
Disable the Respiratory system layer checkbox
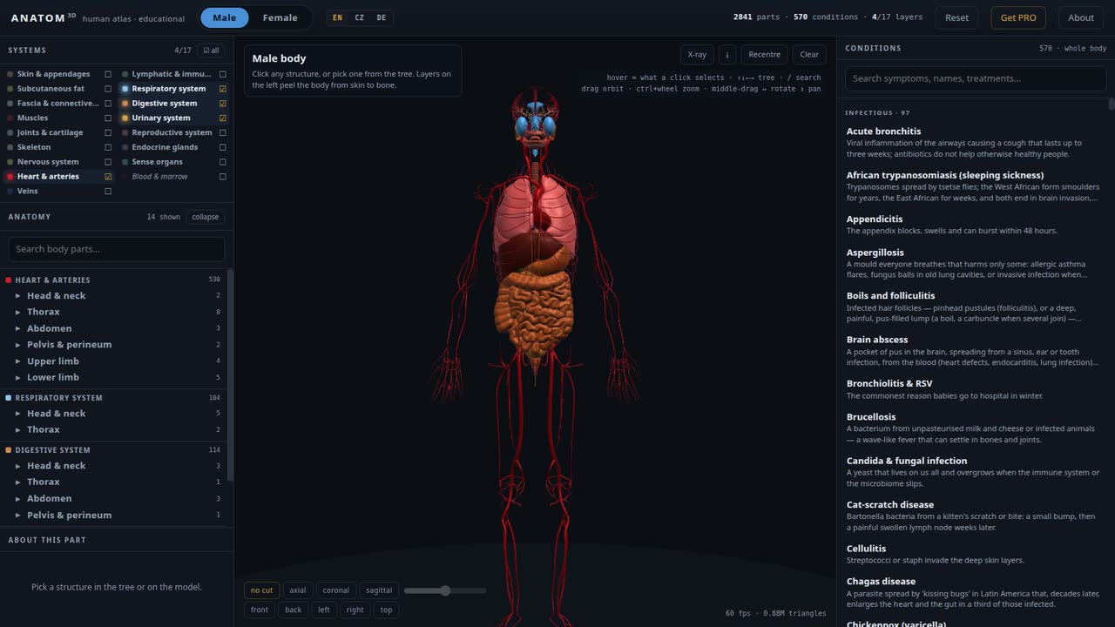[223, 89]
